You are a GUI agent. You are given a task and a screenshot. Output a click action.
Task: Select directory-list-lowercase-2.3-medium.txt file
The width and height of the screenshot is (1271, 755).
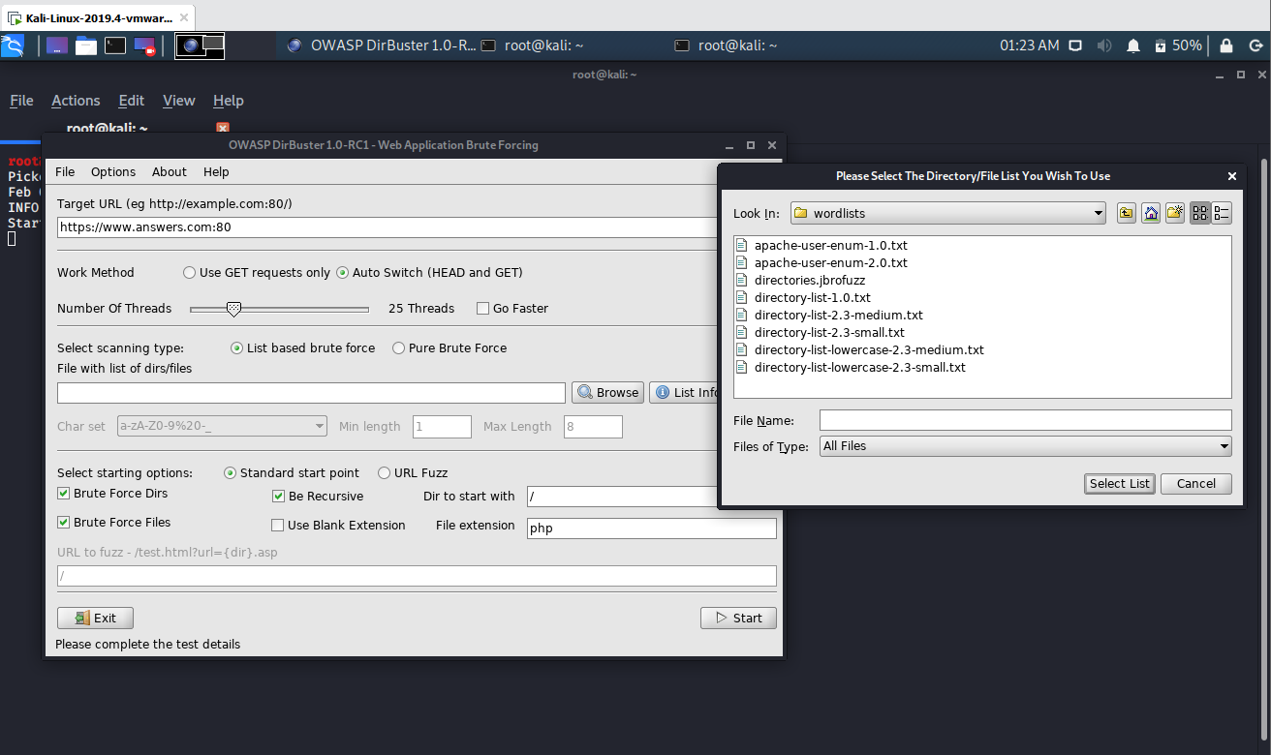(869, 350)
